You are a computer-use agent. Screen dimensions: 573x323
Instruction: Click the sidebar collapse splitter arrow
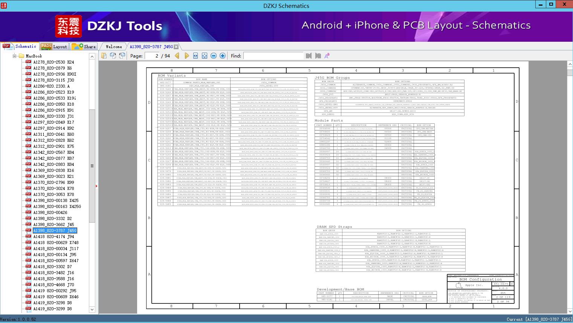[x=97, y=186]
